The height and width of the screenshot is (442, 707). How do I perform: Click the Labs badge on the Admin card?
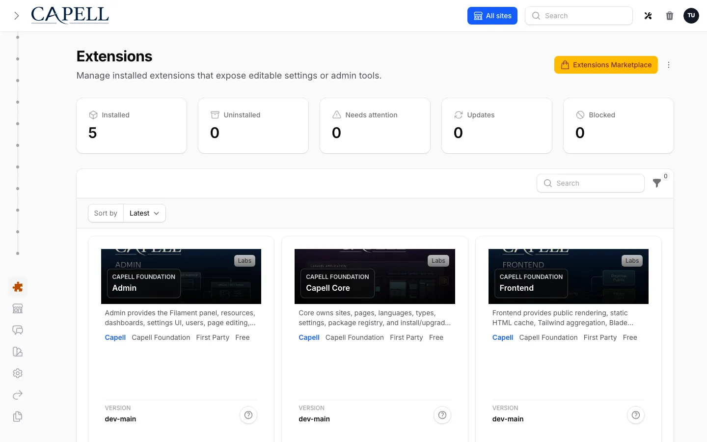(x=245, y=261)
